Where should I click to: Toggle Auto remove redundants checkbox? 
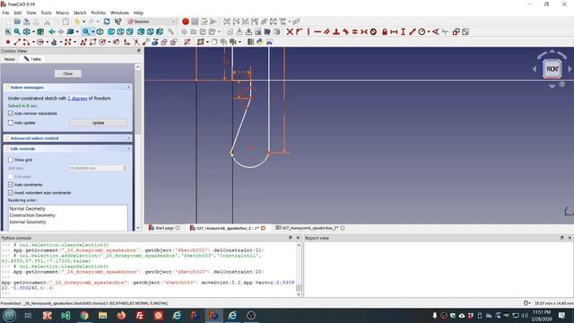point(11,114)
